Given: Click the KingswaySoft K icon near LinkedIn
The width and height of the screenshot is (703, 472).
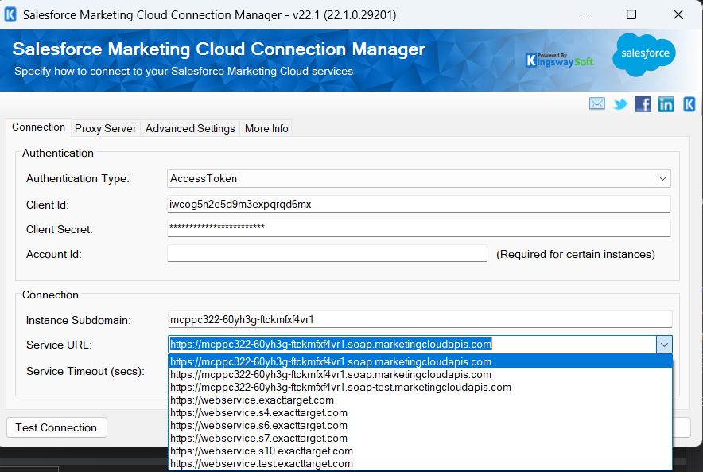Looking at the screenshot, I should tap(689, 104).
